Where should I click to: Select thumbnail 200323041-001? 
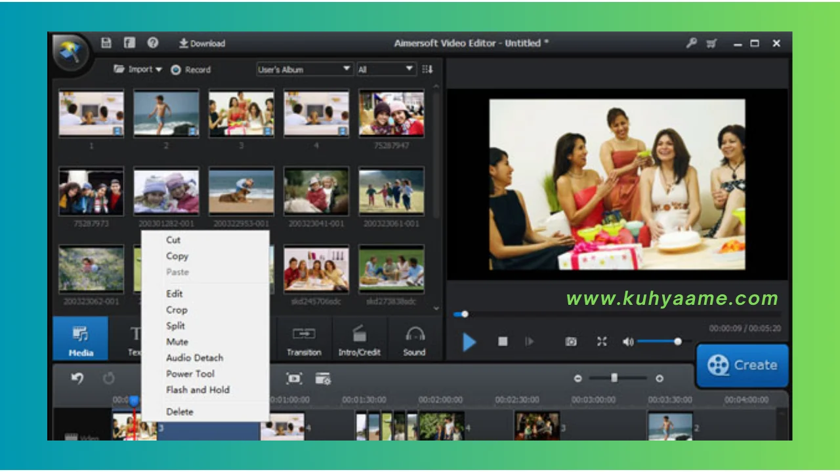pos(316,191)
